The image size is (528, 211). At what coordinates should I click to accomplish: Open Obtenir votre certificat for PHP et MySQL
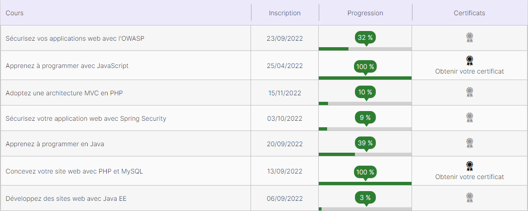tap(470, 177)
